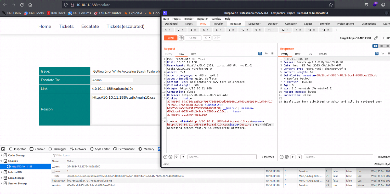Click Firefox reload page icon

21,5
